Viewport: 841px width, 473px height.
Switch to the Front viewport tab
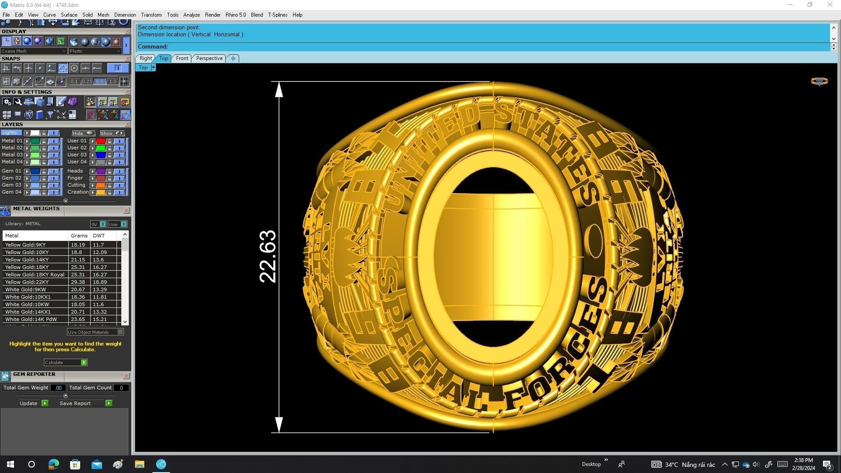[182, 58]
